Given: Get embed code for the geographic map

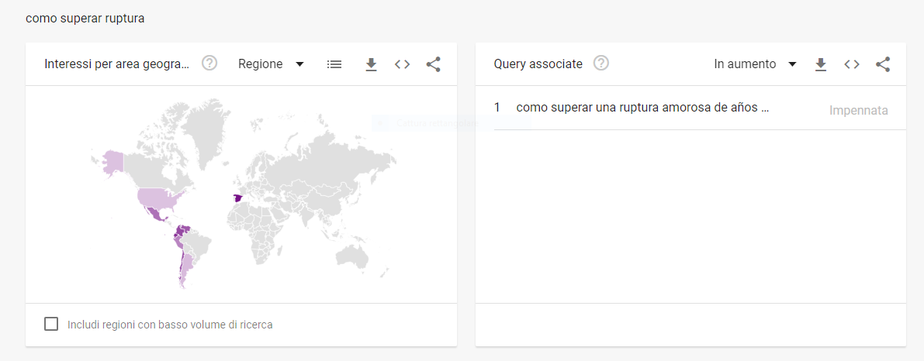Looking at the screenshot, I should pyautogui.click(x=402, y=64).
